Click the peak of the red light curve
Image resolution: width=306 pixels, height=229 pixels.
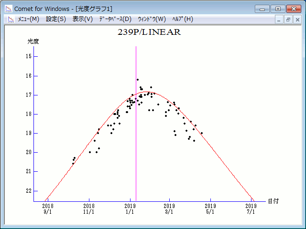(146, 92)
